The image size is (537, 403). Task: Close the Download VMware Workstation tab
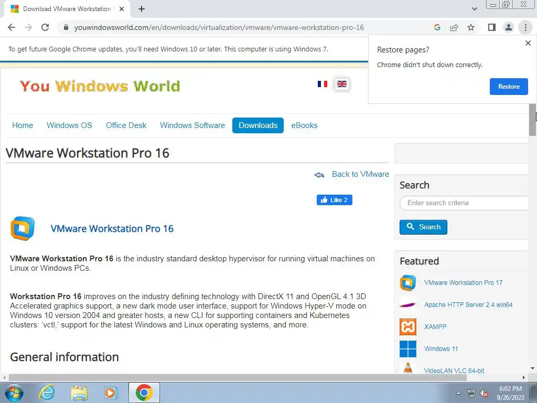click(122, 9)
